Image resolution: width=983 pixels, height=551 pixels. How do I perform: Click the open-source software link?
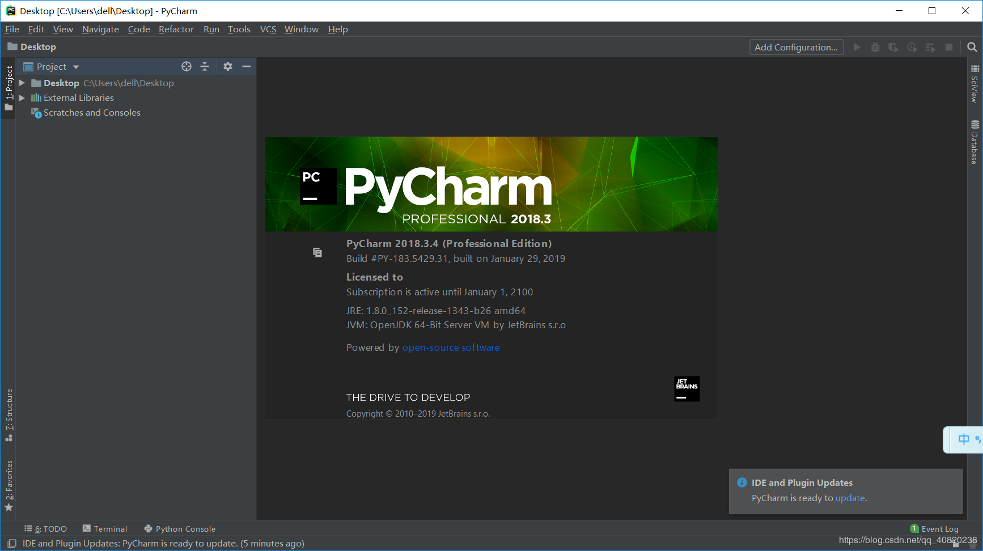point(451,347)
